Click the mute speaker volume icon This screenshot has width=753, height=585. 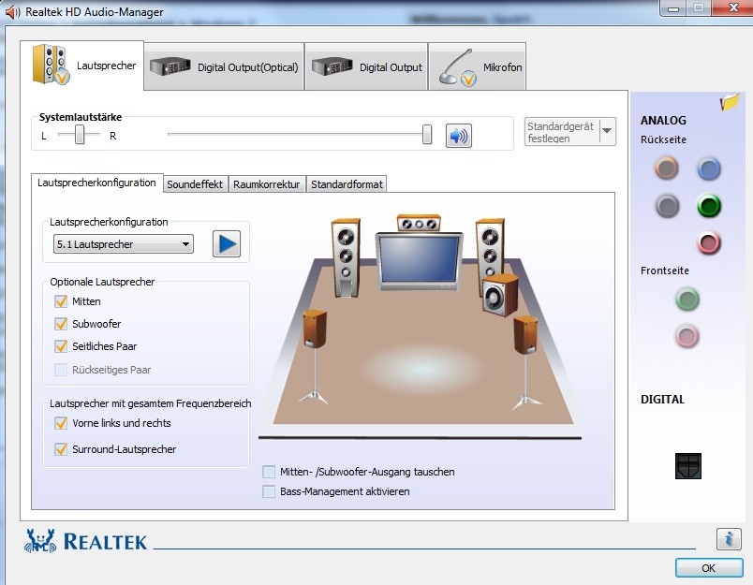(458, 136)
